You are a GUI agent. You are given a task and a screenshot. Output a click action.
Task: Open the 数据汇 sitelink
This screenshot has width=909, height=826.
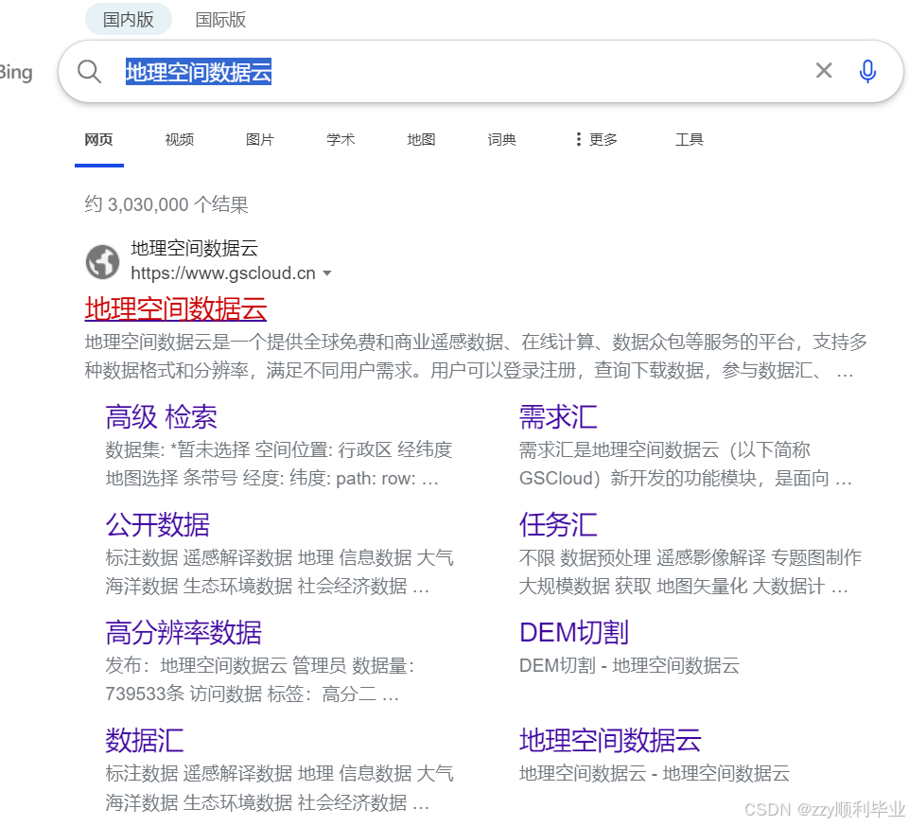[x=145, y=740]
